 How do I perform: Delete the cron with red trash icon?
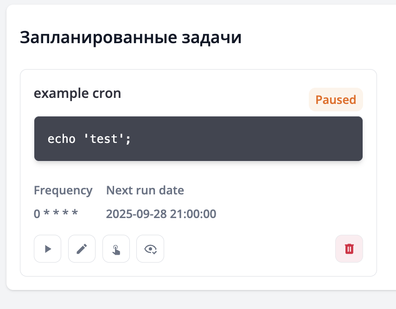point(349,249)
